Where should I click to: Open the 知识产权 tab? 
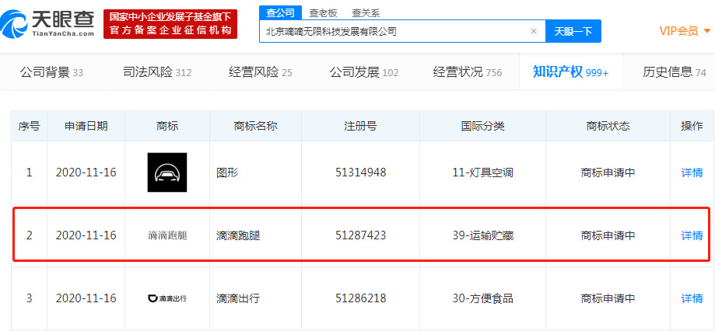[x=570, y=71]
